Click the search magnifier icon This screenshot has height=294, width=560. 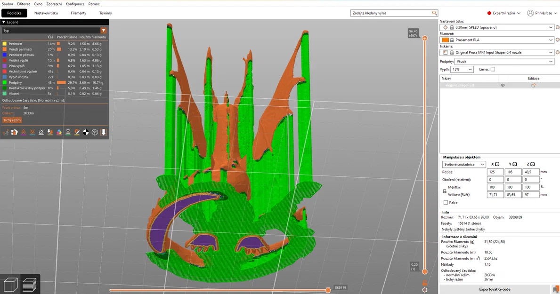coord(434,13)
